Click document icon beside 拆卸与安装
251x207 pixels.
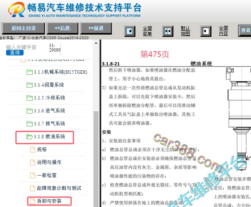[33, 201]
